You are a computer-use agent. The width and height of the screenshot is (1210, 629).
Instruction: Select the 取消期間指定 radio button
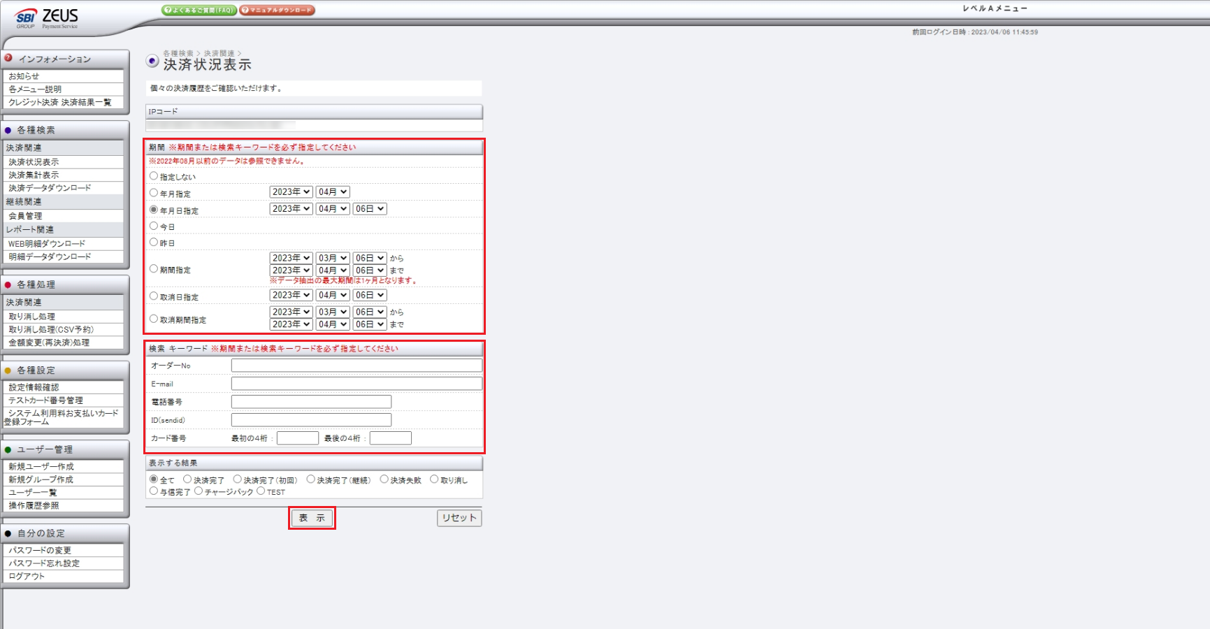click(x=154, y=319)
